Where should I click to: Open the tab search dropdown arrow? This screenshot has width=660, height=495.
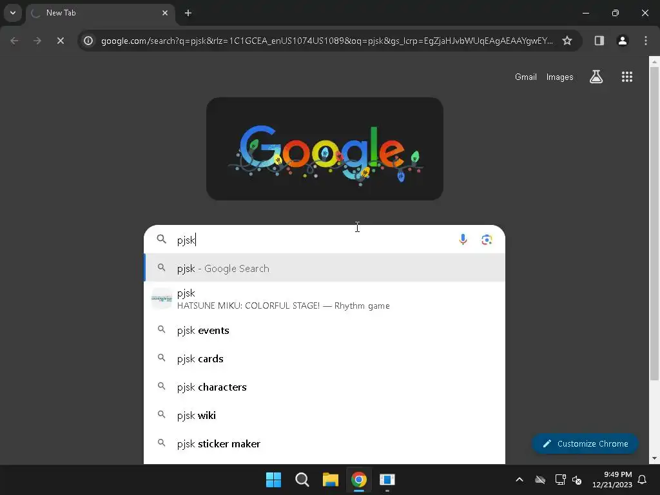pyautogui.click(x=13, y=13)
